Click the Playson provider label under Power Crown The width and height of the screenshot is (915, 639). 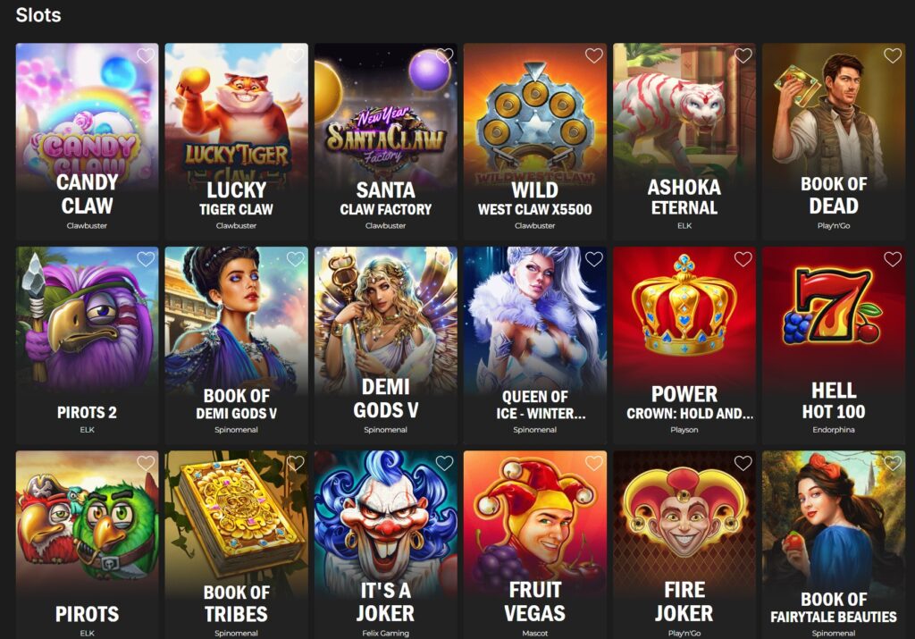tap(684, 430)
